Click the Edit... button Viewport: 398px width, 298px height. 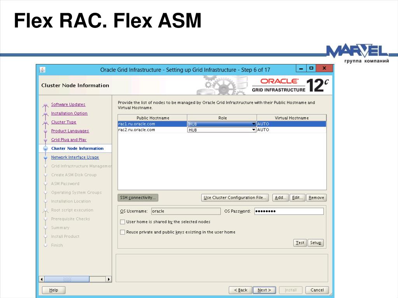[297, 198]
